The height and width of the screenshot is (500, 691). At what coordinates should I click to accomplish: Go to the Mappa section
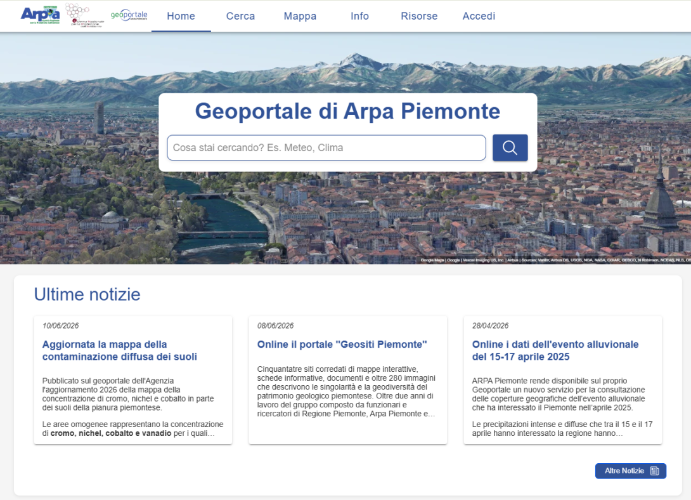click(x=300, y=16)
